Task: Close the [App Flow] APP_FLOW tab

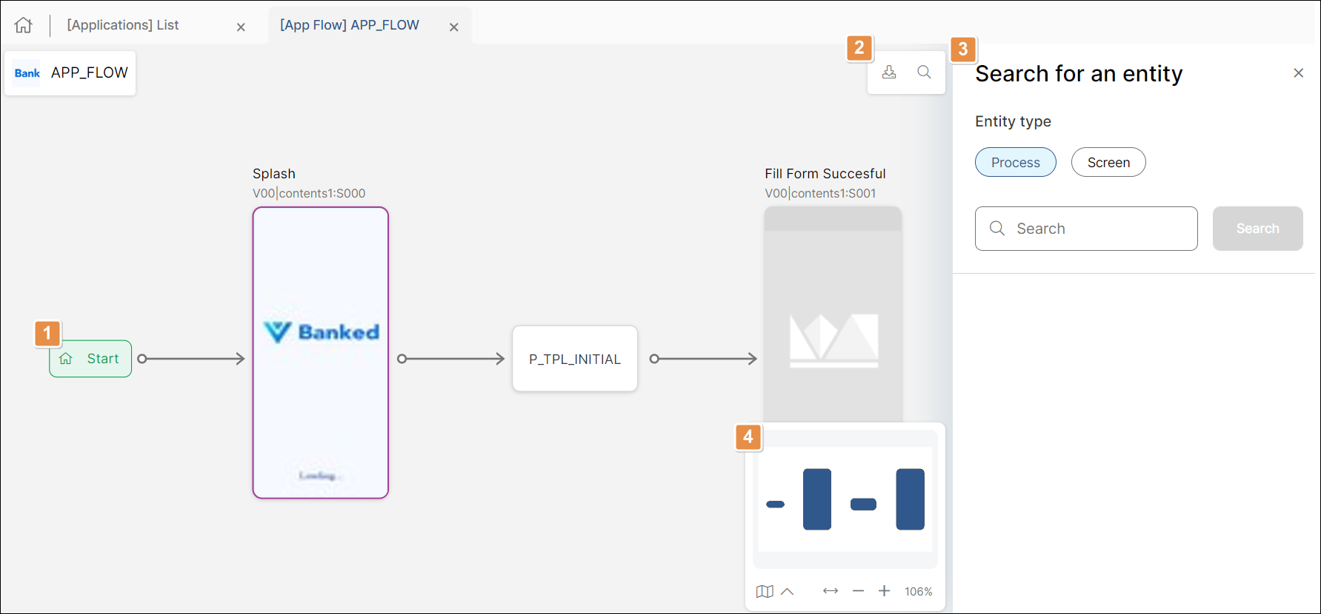Action: tap(454, 27)
